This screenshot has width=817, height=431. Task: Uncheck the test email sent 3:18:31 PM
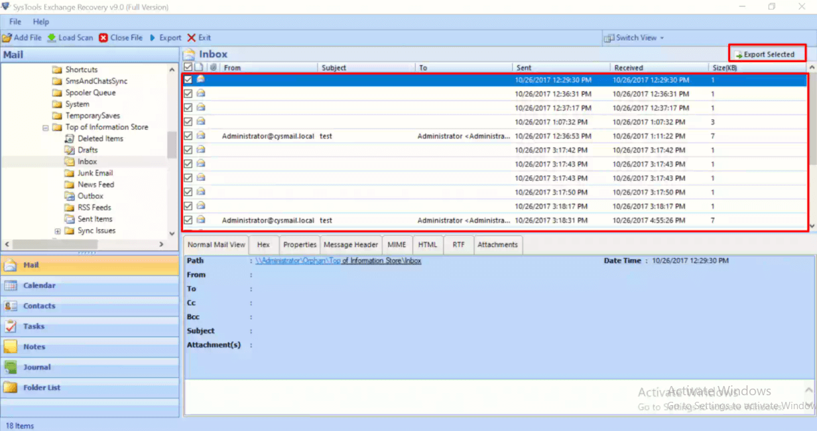pyautogui.click(x=188, y=220)
